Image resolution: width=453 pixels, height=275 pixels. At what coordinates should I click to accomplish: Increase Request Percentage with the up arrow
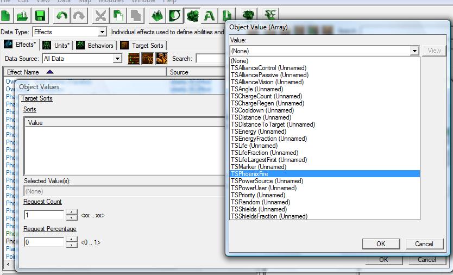72,240
